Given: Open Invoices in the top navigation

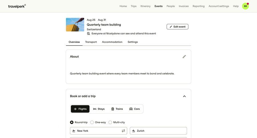Looking at the screenshot, I should click(184, 6).
